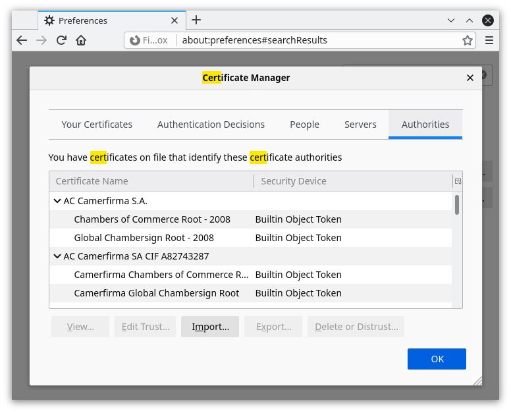Viewport: 511px width, 413px height.
Task: Open a new tab with plus icon
Action: [196, 20]
